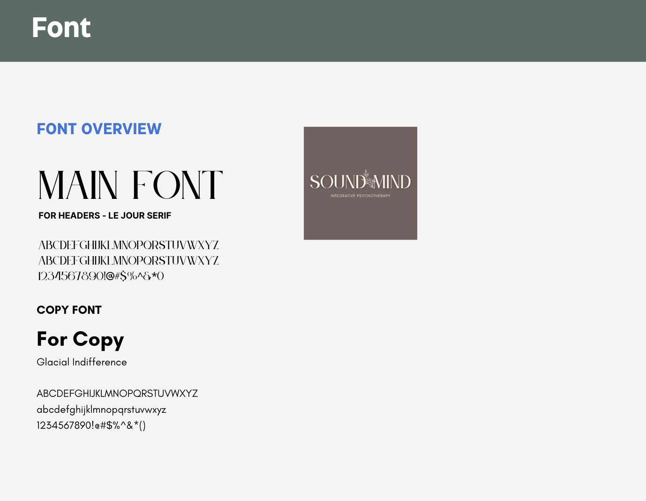Click the FONT OVERVIEW blue heading link

tap(99, 129)
